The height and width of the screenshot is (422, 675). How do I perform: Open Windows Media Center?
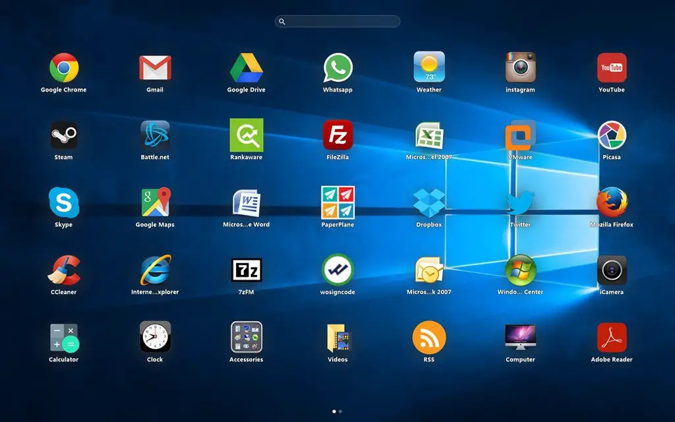pos(521,270)
